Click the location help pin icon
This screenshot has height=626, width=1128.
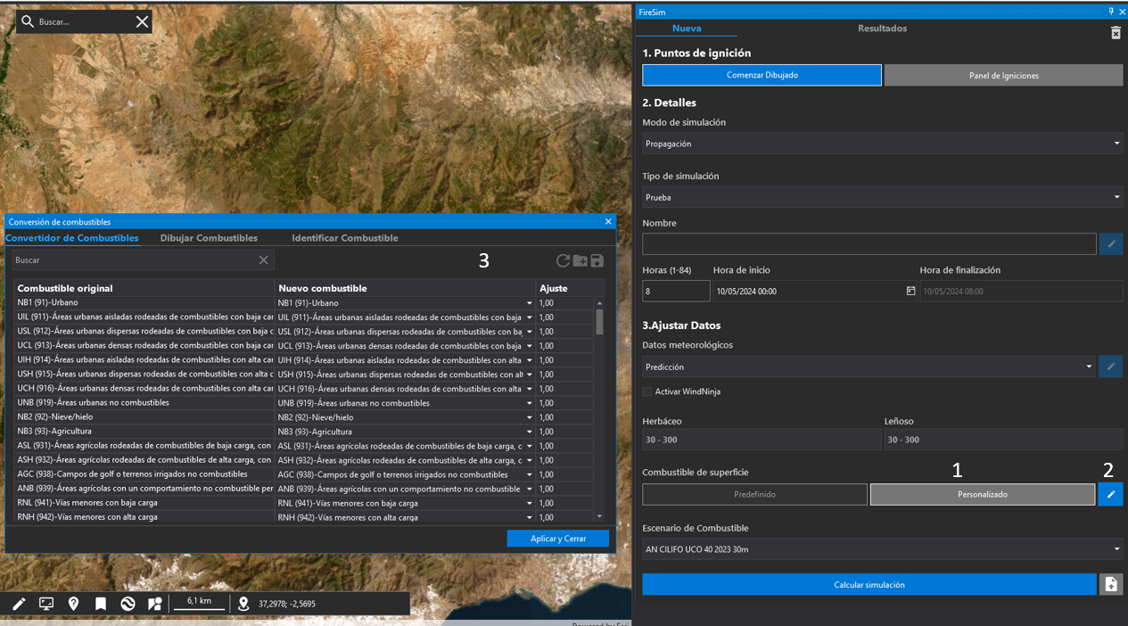(x=73, y=604)
